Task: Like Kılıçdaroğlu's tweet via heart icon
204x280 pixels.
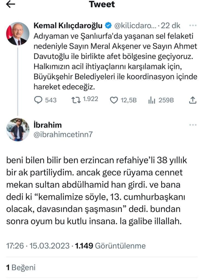Action: (113, 100)
